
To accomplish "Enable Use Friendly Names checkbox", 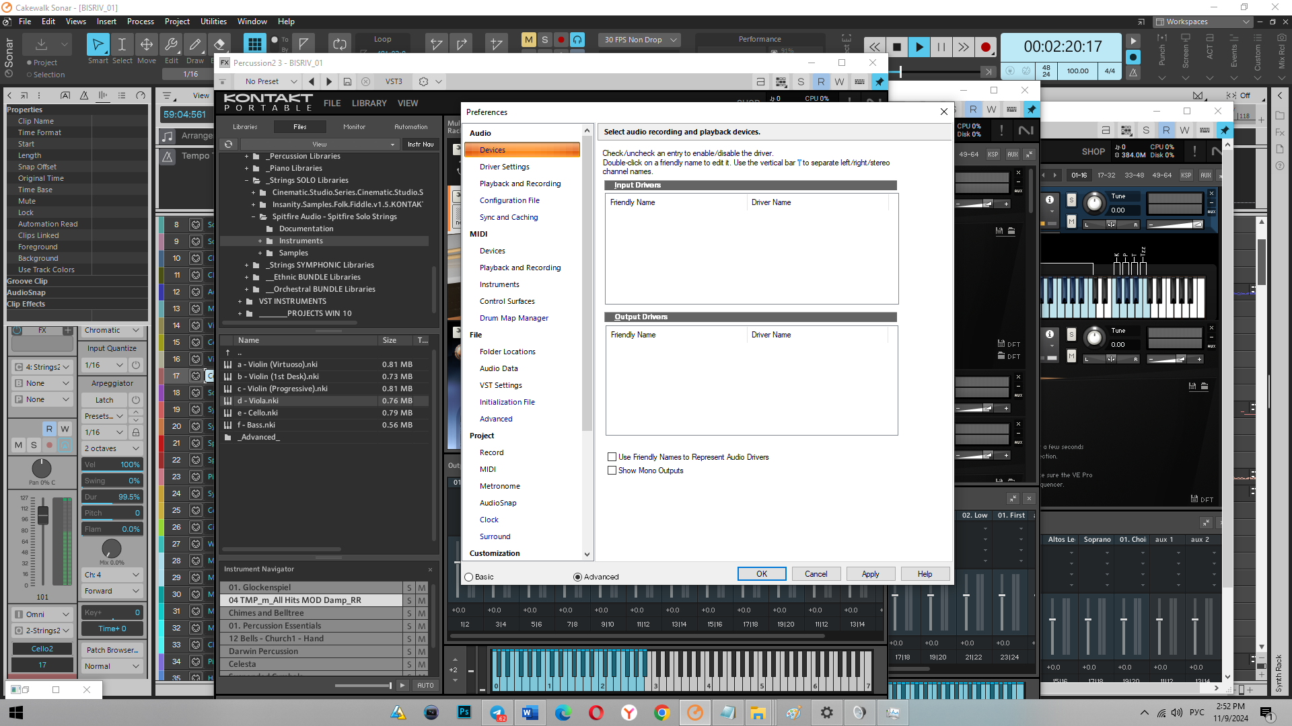I will (x=612, y=457).
